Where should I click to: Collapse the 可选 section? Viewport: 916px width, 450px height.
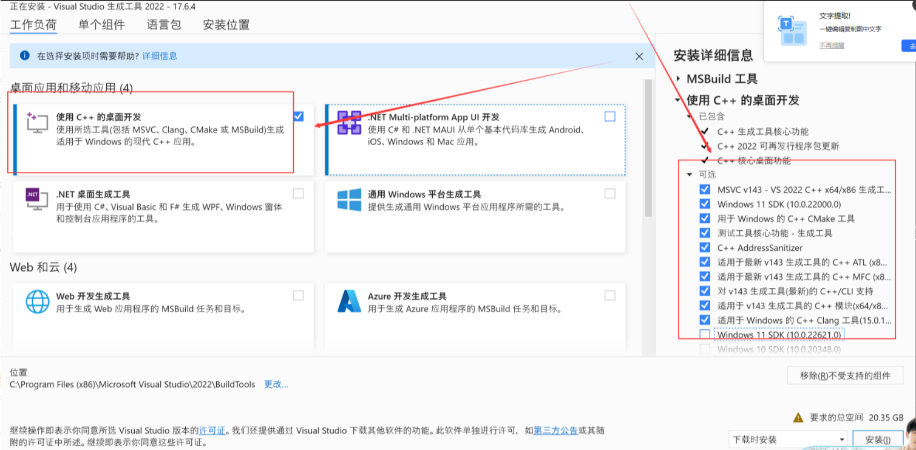[690, 175]
